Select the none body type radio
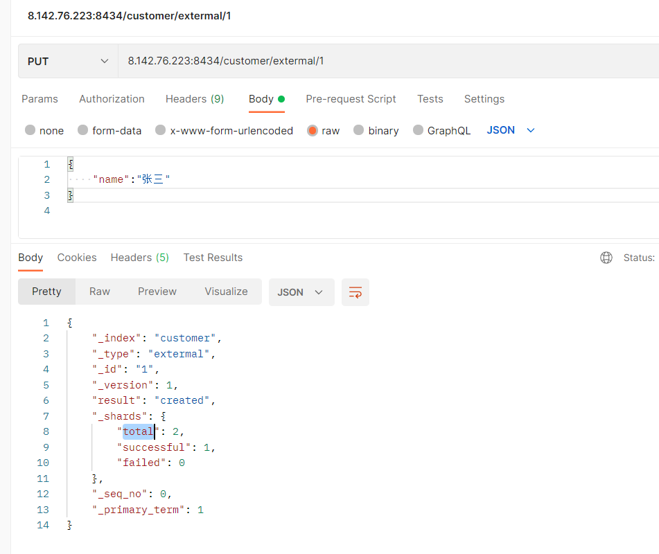Viewport: 659px width, 554px height. click(30, 130)
